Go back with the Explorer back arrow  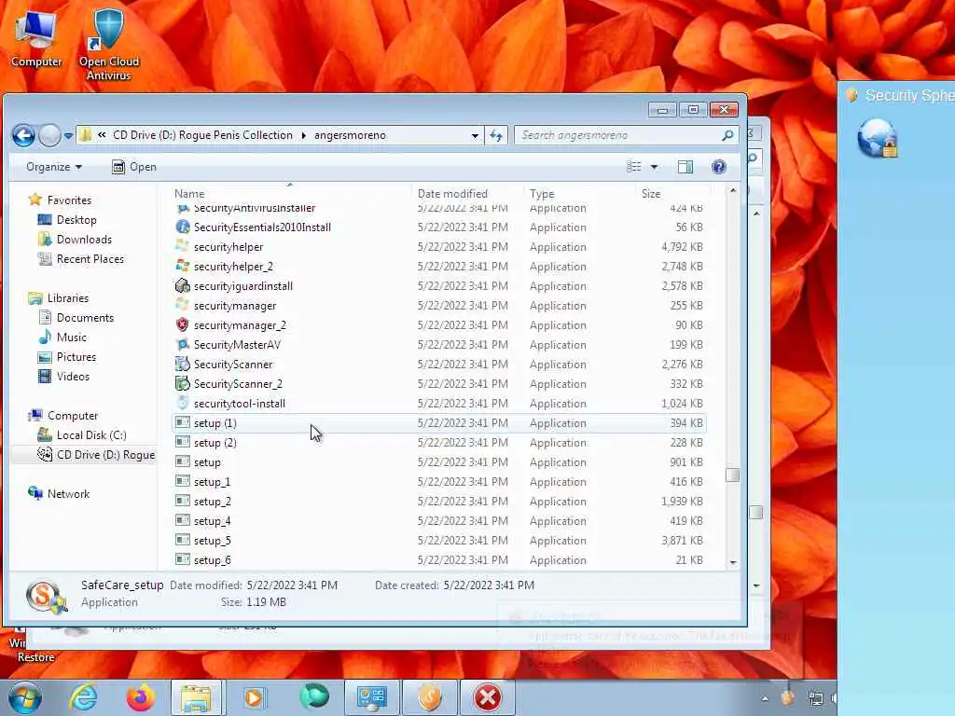[x=23, y=135]
